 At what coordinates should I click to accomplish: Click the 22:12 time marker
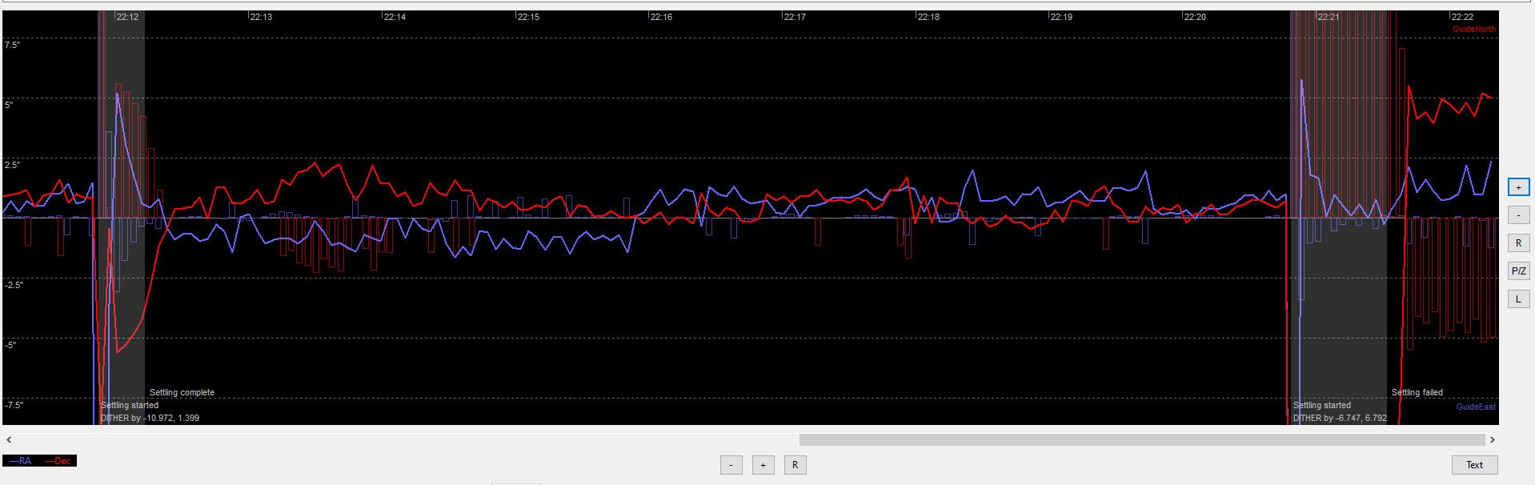[127, 17]
